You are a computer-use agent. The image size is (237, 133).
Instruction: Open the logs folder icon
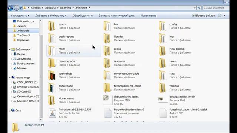coord(163,38)
